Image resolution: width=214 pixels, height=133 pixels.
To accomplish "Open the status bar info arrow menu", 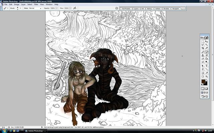I will [x=42, y=127].
